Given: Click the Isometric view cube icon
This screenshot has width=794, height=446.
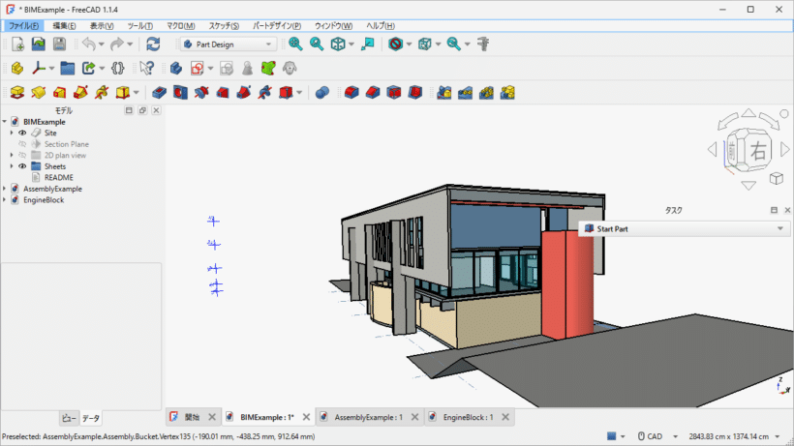Looking at the screenshot, I should [338, 44].
